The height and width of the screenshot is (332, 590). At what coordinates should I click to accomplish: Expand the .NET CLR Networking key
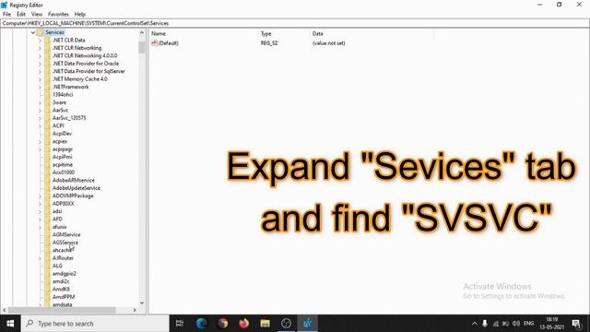[41, 48]
